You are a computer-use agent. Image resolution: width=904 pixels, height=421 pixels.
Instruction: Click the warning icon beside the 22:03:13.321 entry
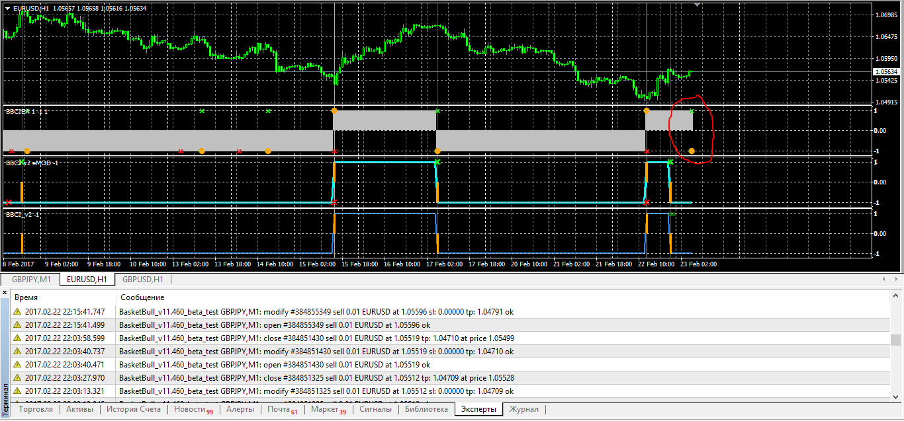click(17, 391)
